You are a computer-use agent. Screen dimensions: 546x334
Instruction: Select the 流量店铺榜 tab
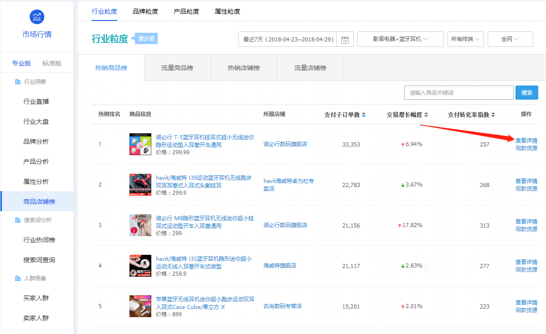pos(310,68)
